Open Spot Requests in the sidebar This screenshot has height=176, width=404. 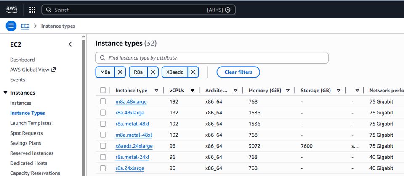pyautogui.click(x=26, y=133)
